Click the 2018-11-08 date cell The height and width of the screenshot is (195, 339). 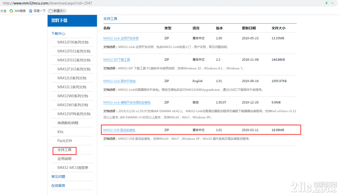(250, 59)
